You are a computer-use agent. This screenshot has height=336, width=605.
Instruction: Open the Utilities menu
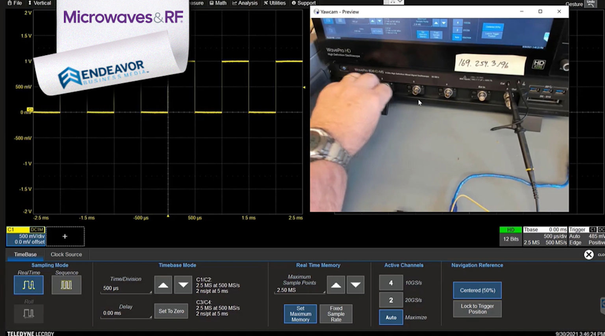[275, 3]
